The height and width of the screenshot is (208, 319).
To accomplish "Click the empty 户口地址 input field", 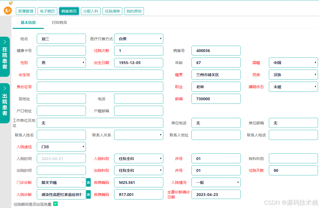I will tap(61, 111).
